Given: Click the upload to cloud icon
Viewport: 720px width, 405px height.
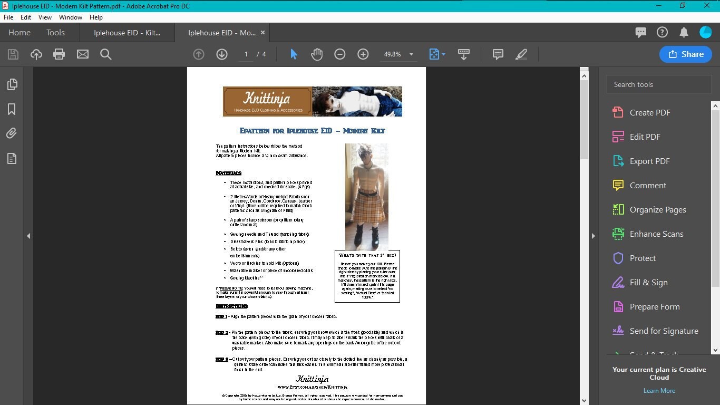Looking at the screenshot, I should (36, 54).
